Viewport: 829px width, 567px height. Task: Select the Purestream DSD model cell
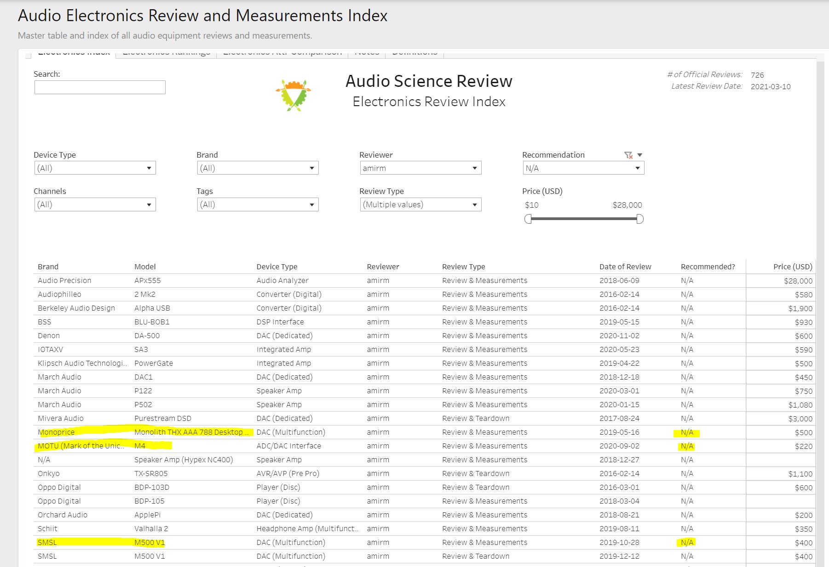point(163,418)
